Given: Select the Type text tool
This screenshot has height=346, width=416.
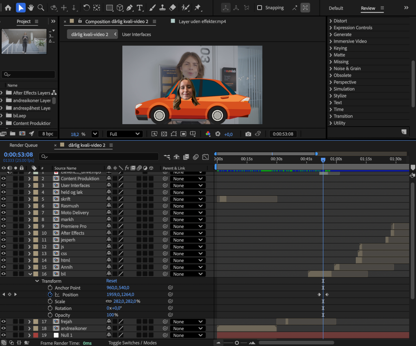Looking at the screenshot, I should (x=140, y=8).
